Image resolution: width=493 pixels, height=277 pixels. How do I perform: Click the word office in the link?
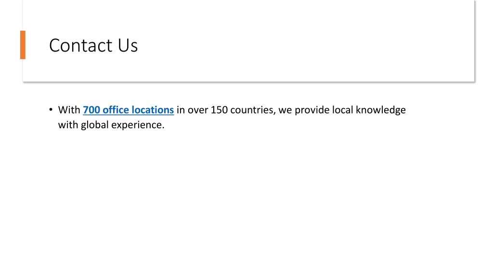tap(116, 110)
